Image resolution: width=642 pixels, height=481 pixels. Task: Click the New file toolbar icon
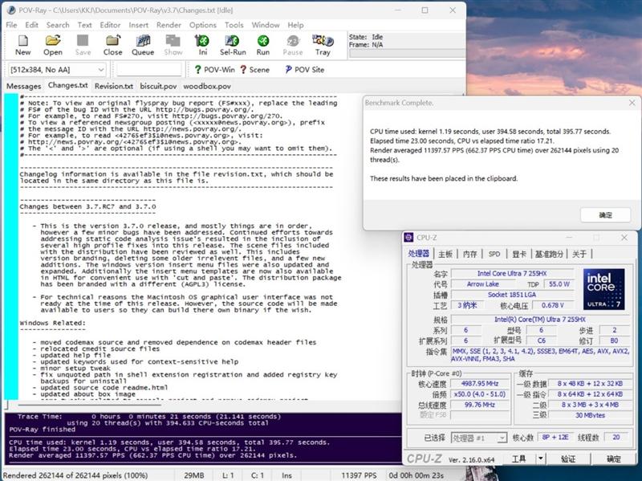(22, 43)
